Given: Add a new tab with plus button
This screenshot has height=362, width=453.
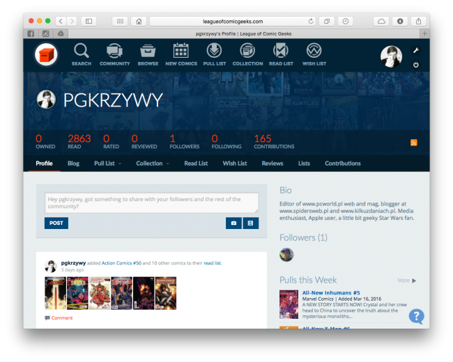Looking at the screenshot, I should pyautogui.click(x=424, y=34).
